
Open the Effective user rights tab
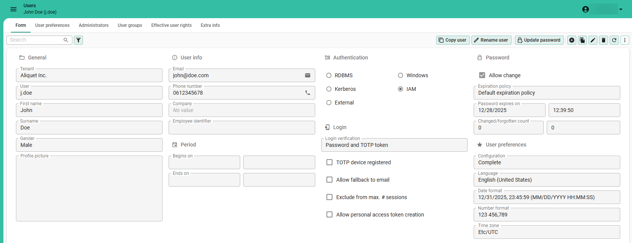pyautogui.click(x=171, y=25)
